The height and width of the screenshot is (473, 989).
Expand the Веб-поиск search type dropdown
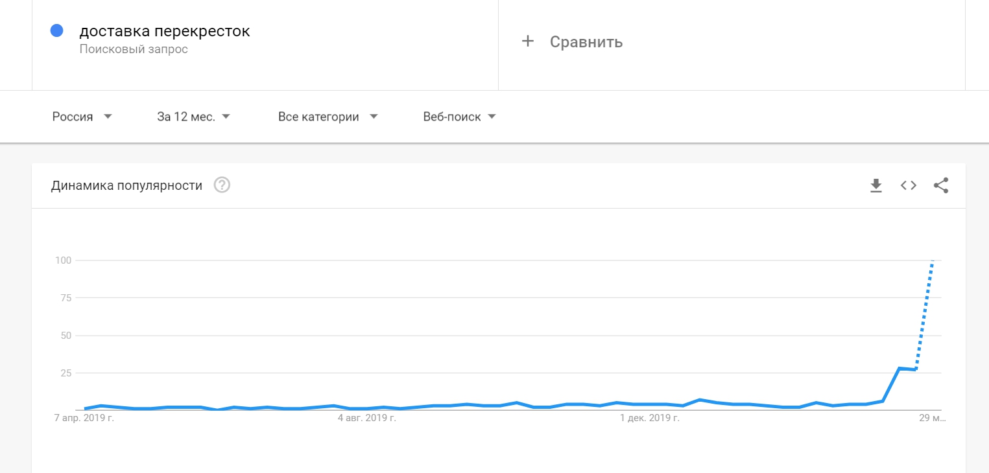click(x=459, y=117)
